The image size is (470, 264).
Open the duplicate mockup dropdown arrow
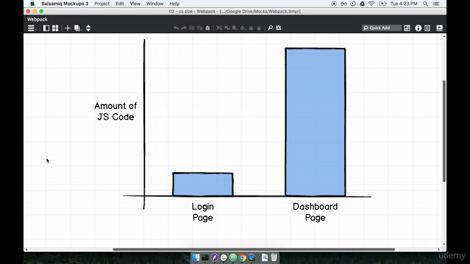point(80,29)
